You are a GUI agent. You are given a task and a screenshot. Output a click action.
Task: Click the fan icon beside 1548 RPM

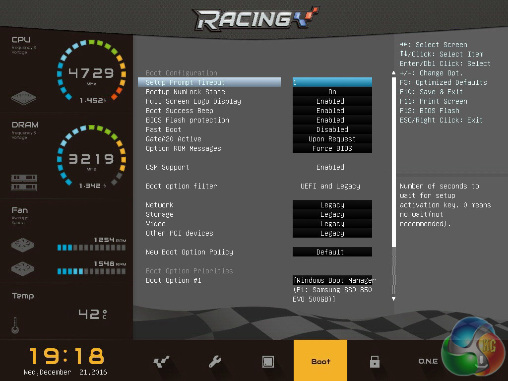(22, 268)
